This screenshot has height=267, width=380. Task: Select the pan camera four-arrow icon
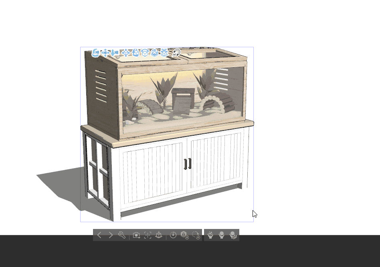click(105, 53)
